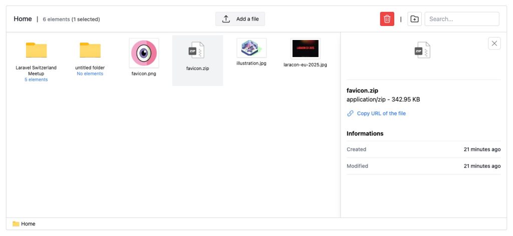Click the Modified row '21 minutes ago' value
The image size is (513, 236).
click(482, 166)
